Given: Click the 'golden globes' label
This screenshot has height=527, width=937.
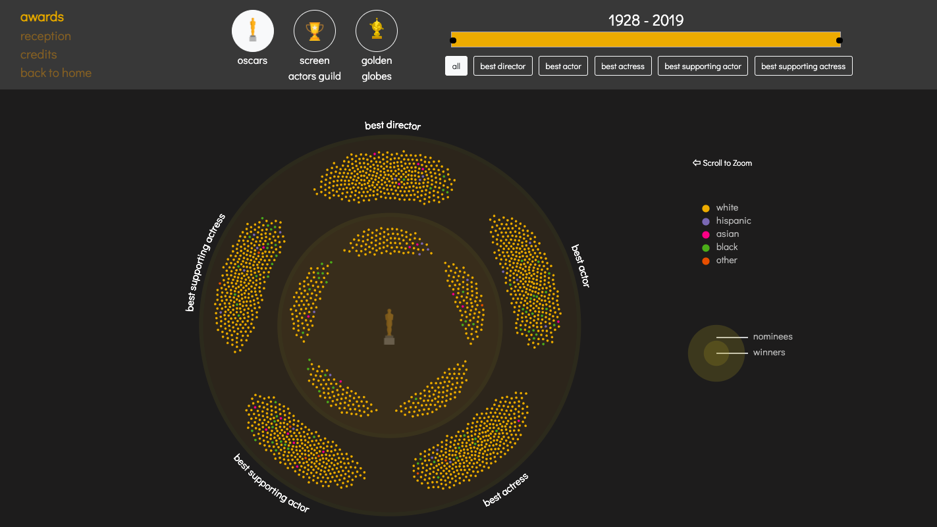Looking at the screenshot, I should [x=377, y=68].
